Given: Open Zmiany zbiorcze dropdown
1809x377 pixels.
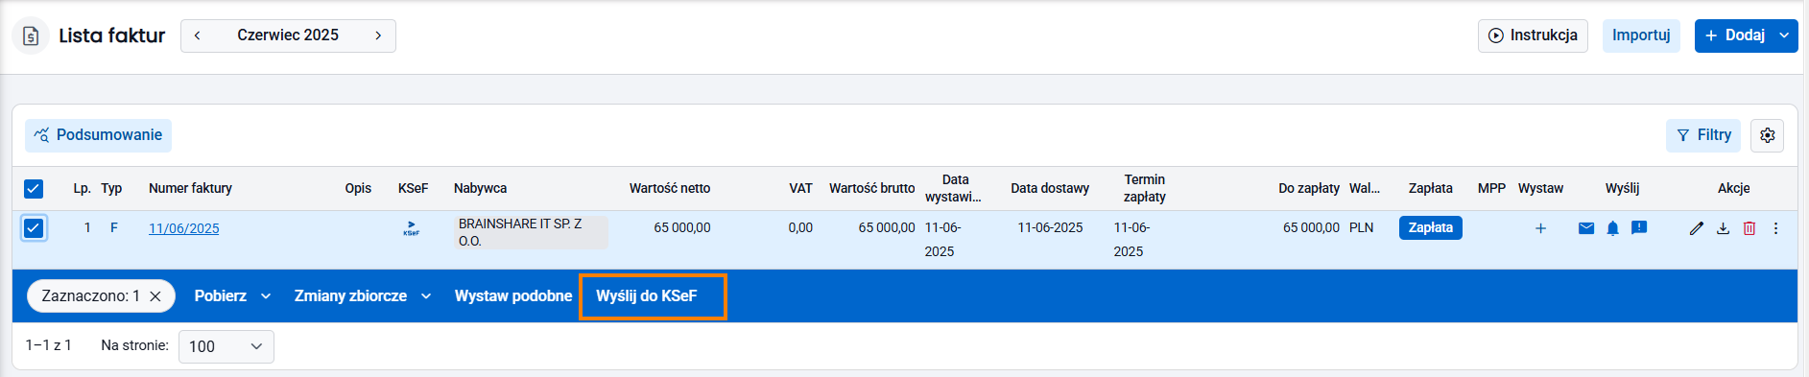Looking at the screenshot, I should 362,296.
